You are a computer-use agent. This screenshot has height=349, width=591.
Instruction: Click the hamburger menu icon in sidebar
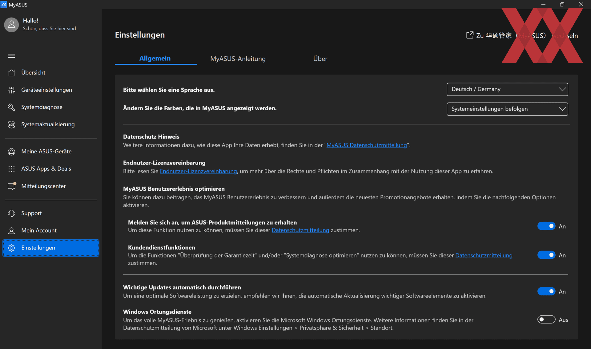pyautogui.click(x=11, y=56)
